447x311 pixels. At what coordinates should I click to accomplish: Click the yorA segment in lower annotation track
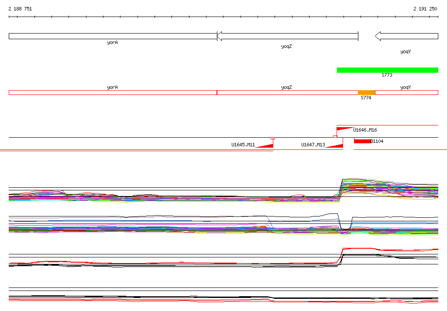[113, 92]
